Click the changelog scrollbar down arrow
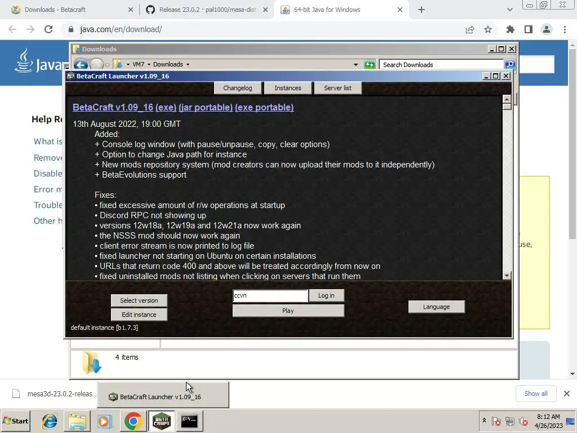Viewport: 577px width, 433px height. tap(507, 275)
